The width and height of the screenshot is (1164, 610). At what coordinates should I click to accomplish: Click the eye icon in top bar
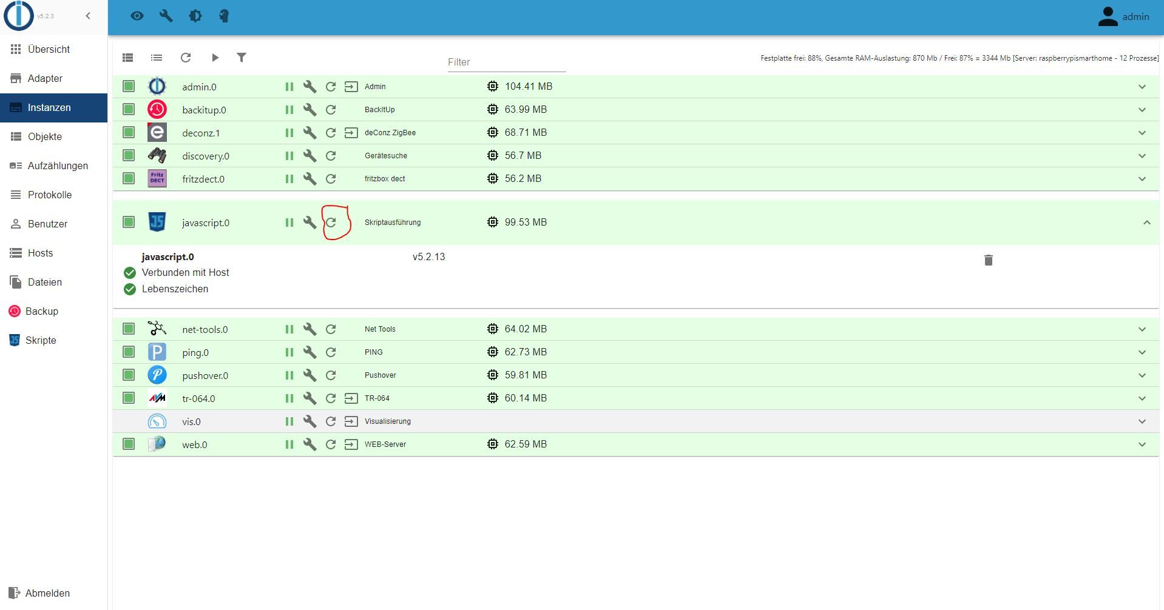(x=137, y=16)
